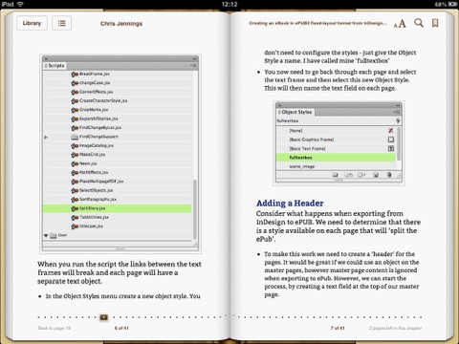459x344 pixels.
Task: Open the table of contents list icon
Action: click(x=62, y=23)
